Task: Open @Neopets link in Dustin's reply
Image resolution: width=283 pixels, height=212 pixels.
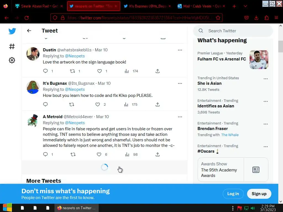Action: tap(75, 56)
